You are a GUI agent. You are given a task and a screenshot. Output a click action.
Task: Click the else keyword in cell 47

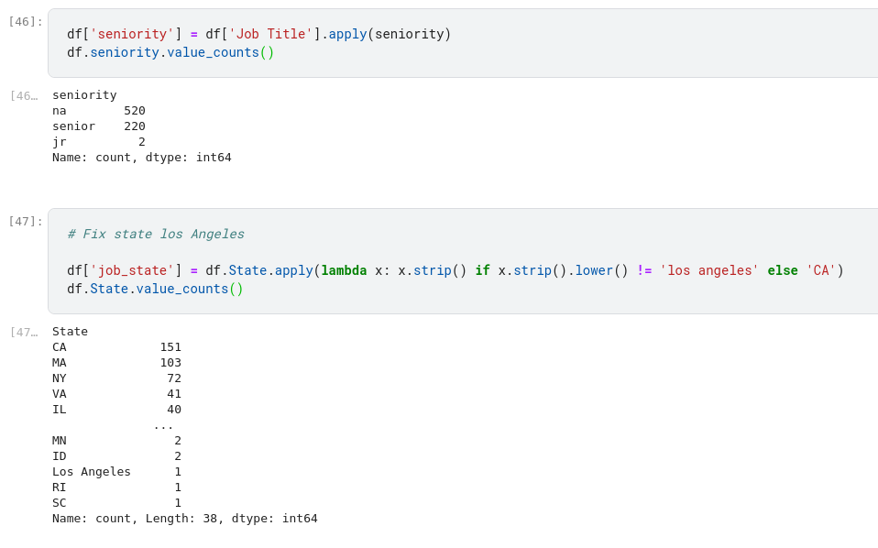(x=782, y=270)
